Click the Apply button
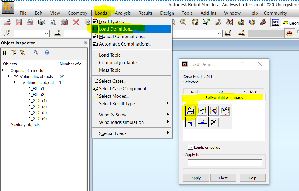 (196, 178)
